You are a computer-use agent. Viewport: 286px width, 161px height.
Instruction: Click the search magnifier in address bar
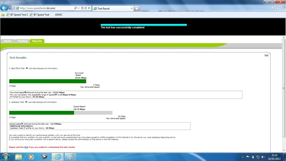[75, 8]
